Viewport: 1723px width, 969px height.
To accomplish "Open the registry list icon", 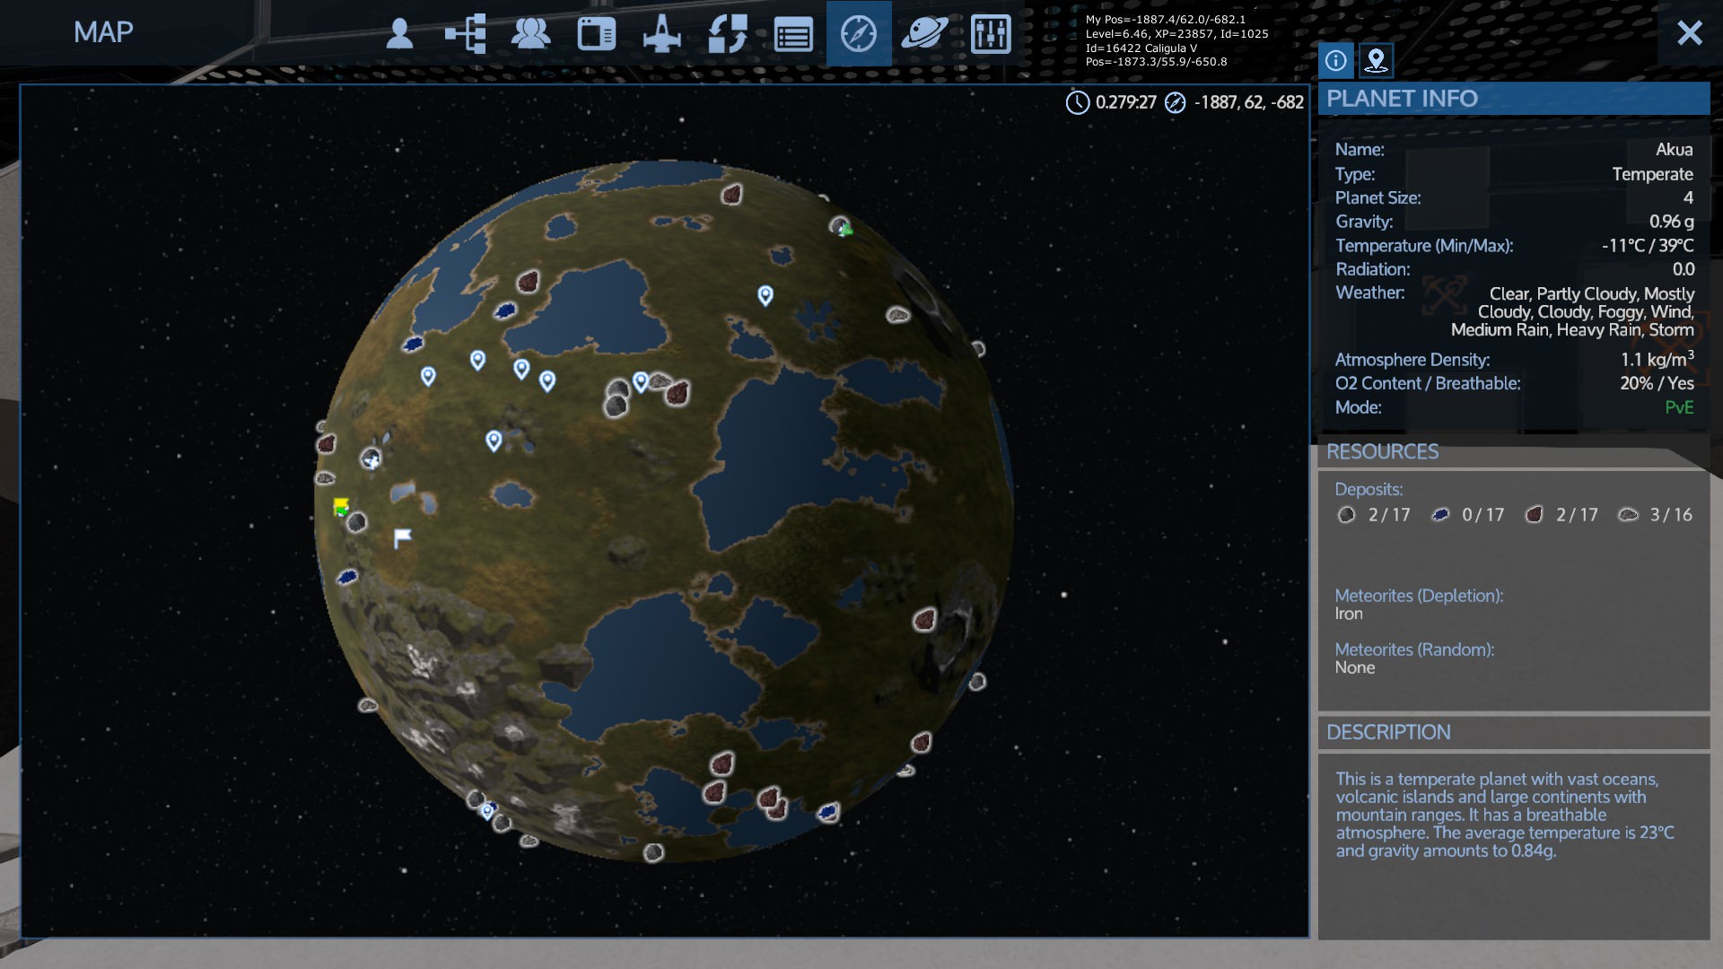I will [793, 34].
